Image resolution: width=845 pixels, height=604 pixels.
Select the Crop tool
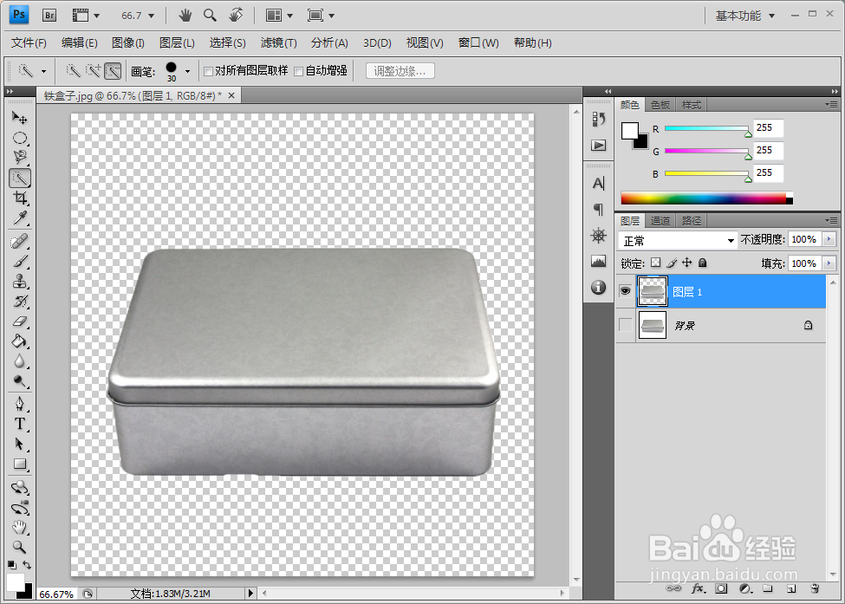pos(19,198)
